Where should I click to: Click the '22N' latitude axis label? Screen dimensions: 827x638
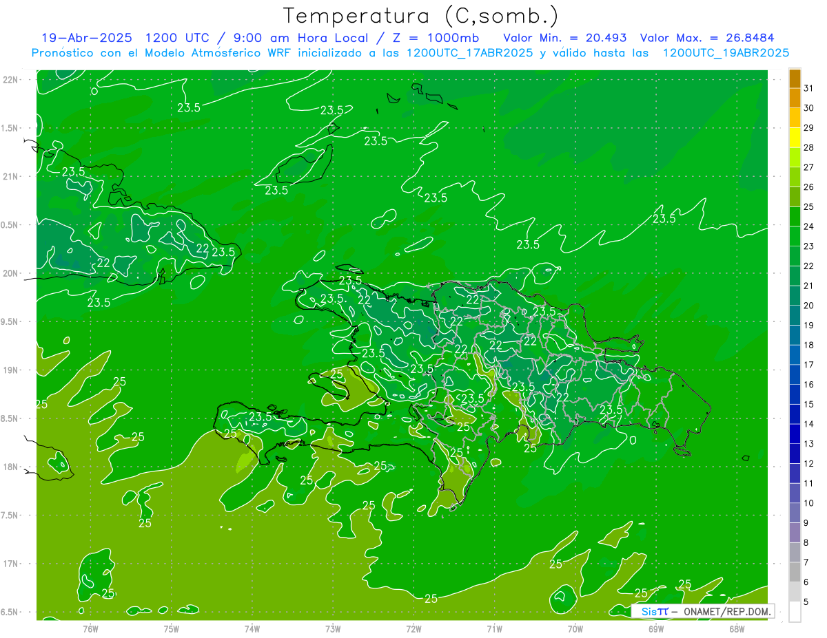(x=12, y=80)
